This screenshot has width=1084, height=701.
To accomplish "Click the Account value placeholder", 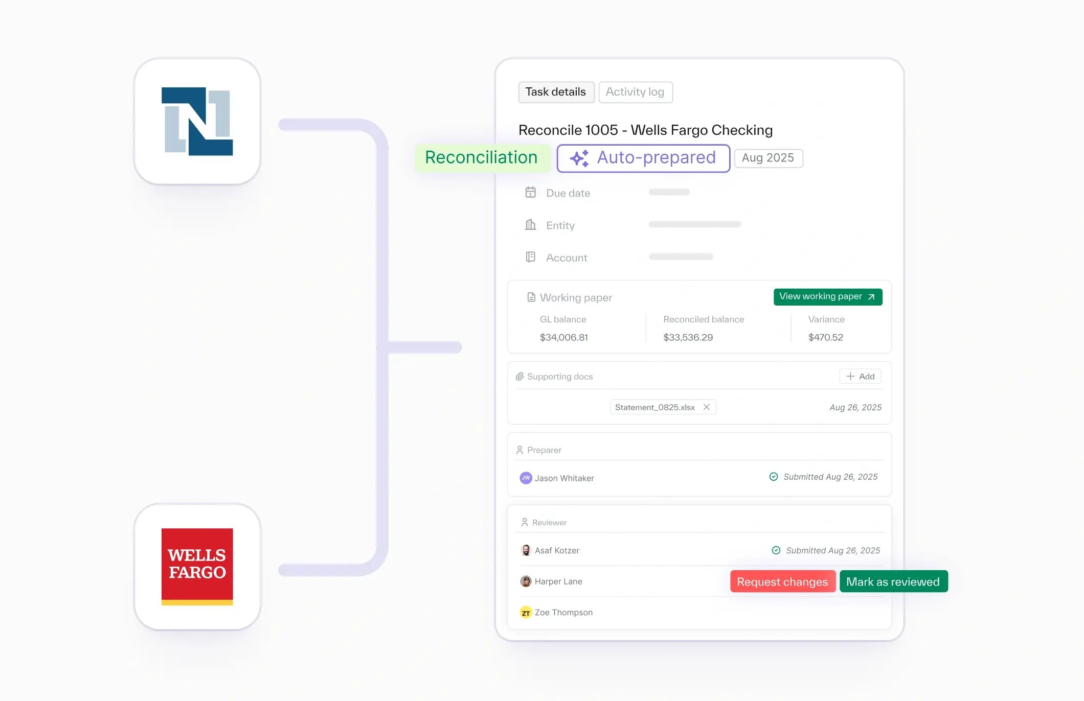I will point(681,256).
